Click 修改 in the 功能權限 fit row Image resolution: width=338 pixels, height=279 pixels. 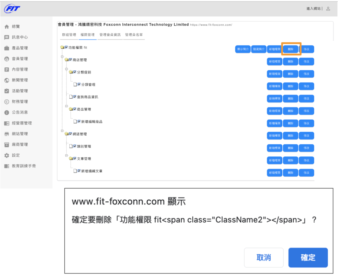pyautogui.click(x=306, y=49)
